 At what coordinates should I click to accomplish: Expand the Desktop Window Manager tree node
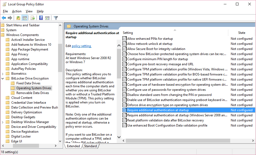tap(3, 122)
